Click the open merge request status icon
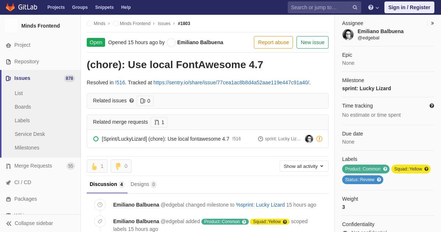This screenshot has width=441, height=232. coord(96,139)
